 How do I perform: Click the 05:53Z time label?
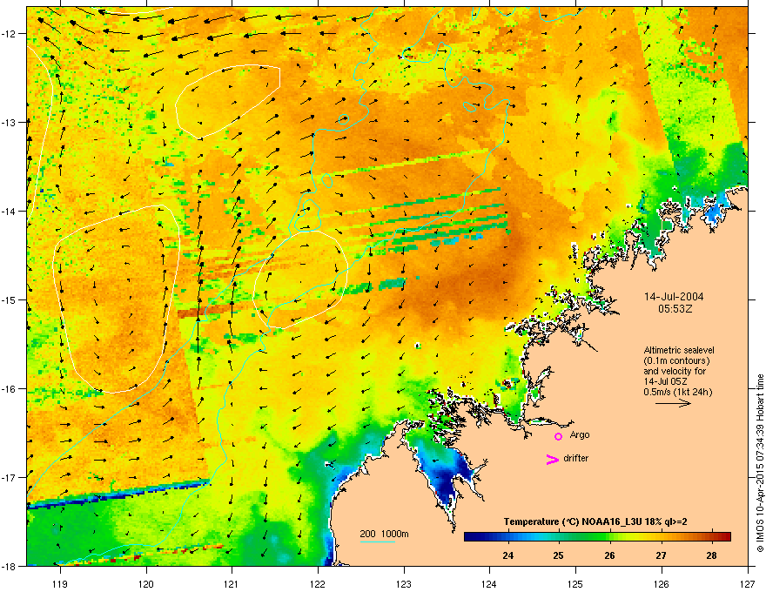coord(675,309)
